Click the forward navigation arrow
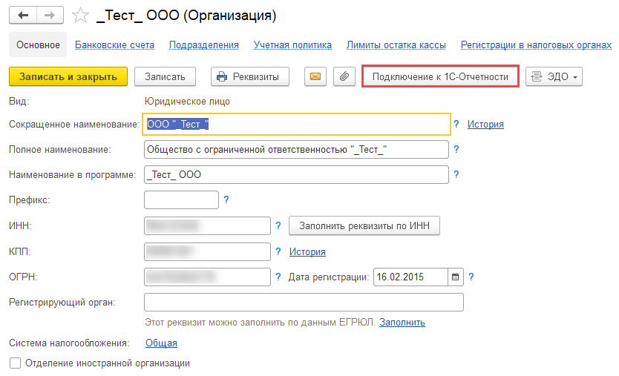This screenshot has height=376, width=619. (x=49, y=16)
